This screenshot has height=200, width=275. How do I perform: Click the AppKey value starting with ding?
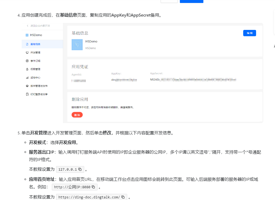coord(124,80)
